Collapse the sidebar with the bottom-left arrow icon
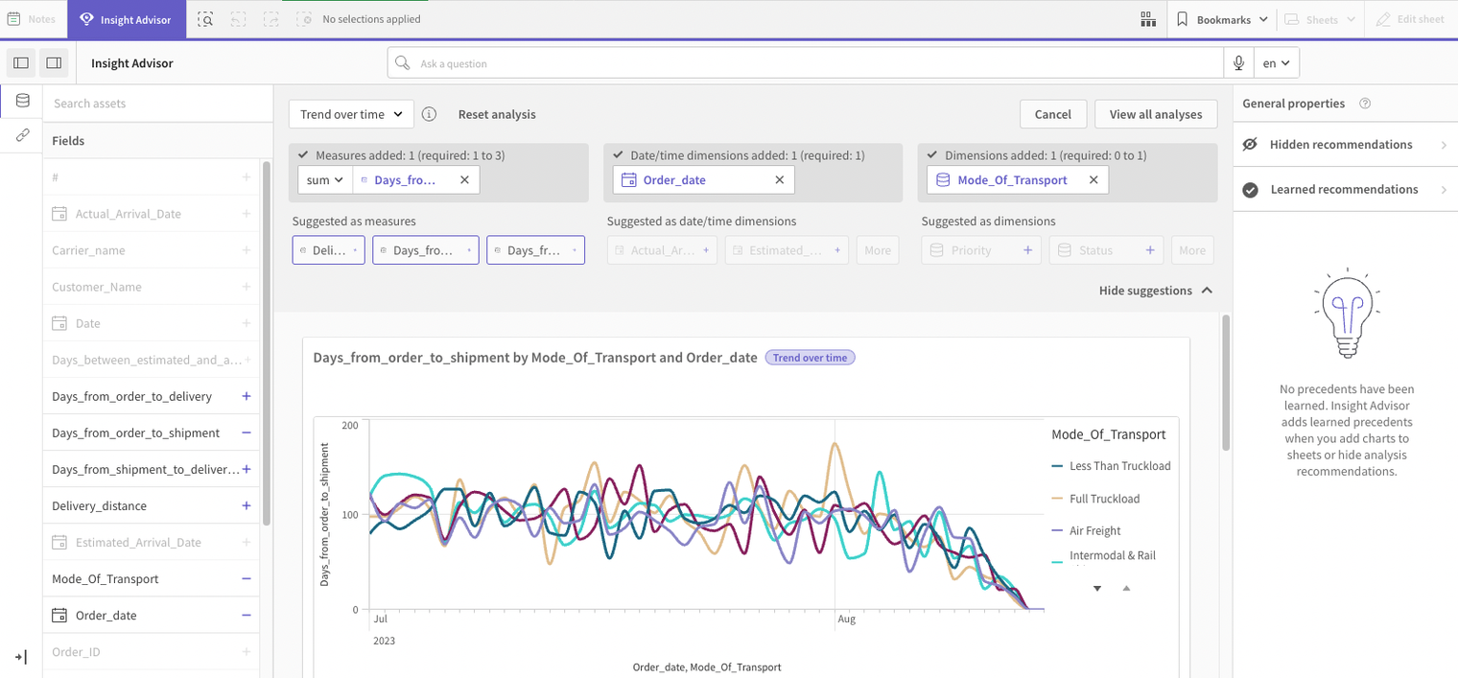The image size is (1458, 678). 21,657
